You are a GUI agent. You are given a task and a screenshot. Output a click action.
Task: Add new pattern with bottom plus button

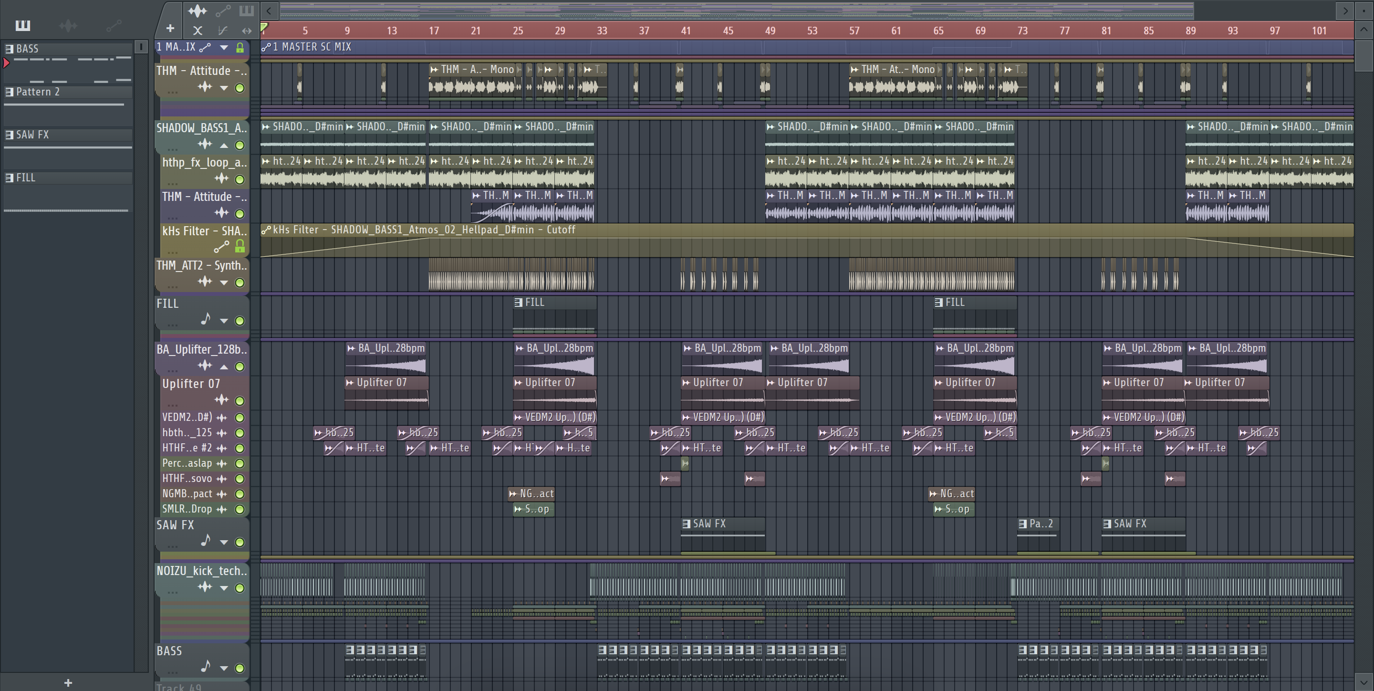(x=68, y=682)
